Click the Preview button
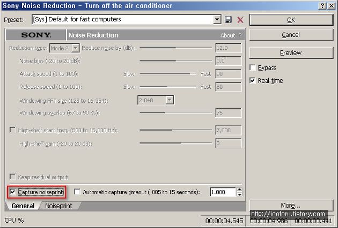Image resolution: width=338 pixels, height=228 pixels. pyautogui.click(x=291, y=52)
